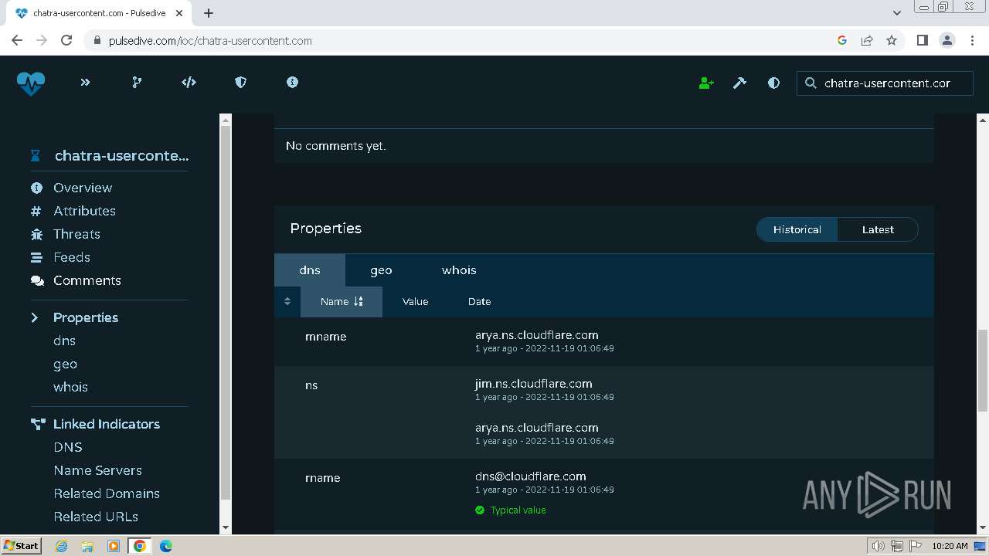Sort properties by Date column
The image size is (989, 556).
[x=479, y=301]
